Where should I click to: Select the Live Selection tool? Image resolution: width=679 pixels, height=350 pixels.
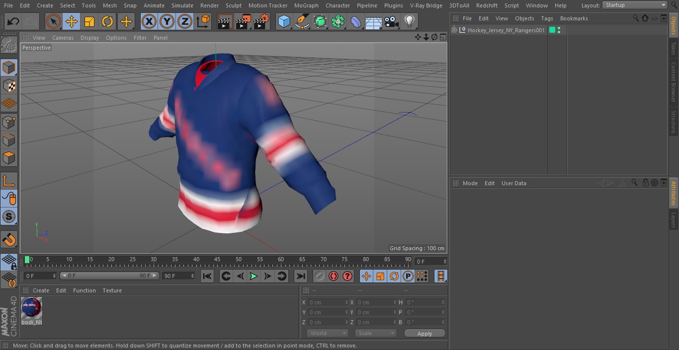[54, 21]
